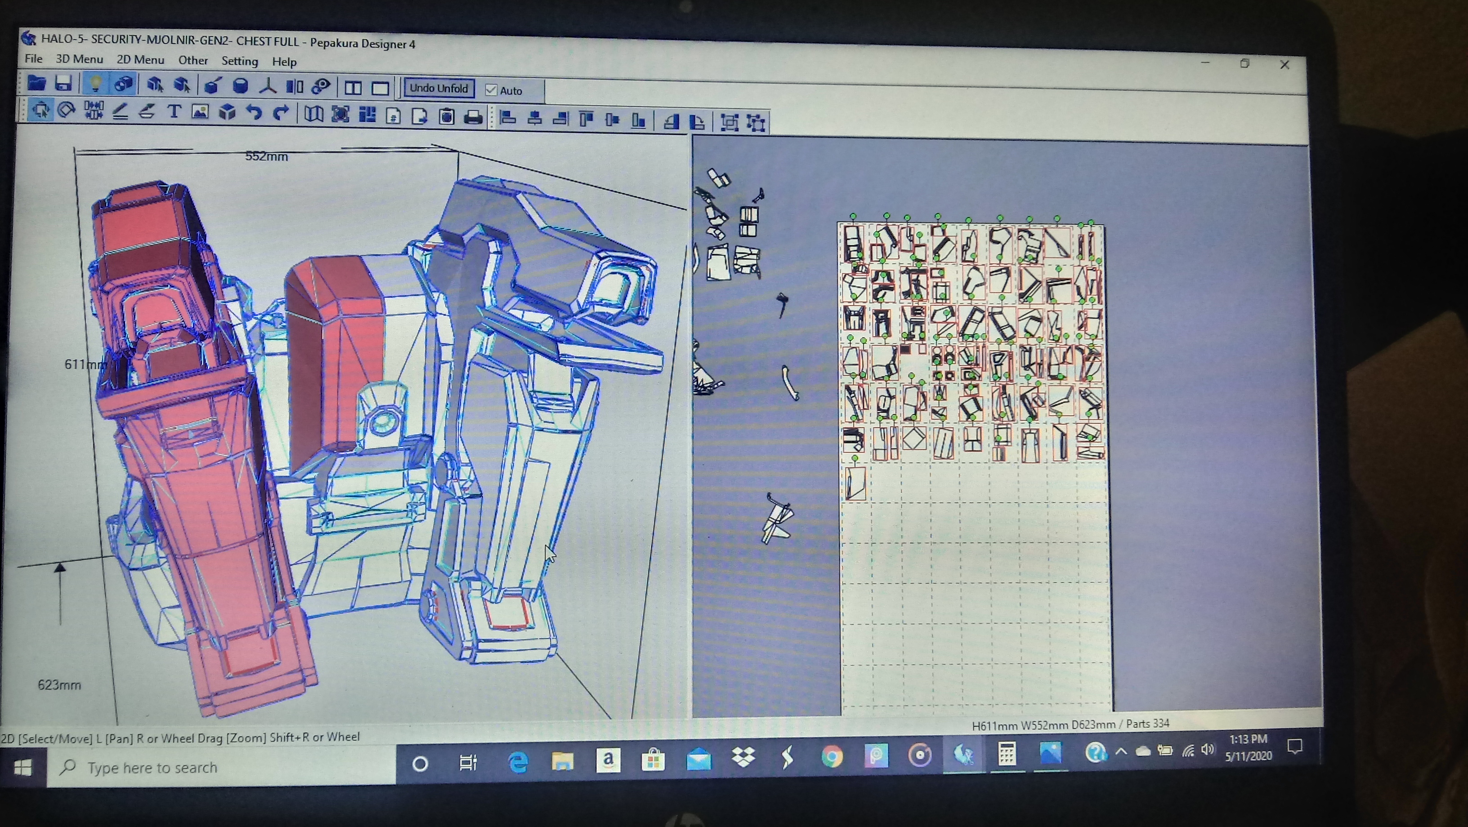
Task: Open the Setting menu
Action: tap(239, 61)
